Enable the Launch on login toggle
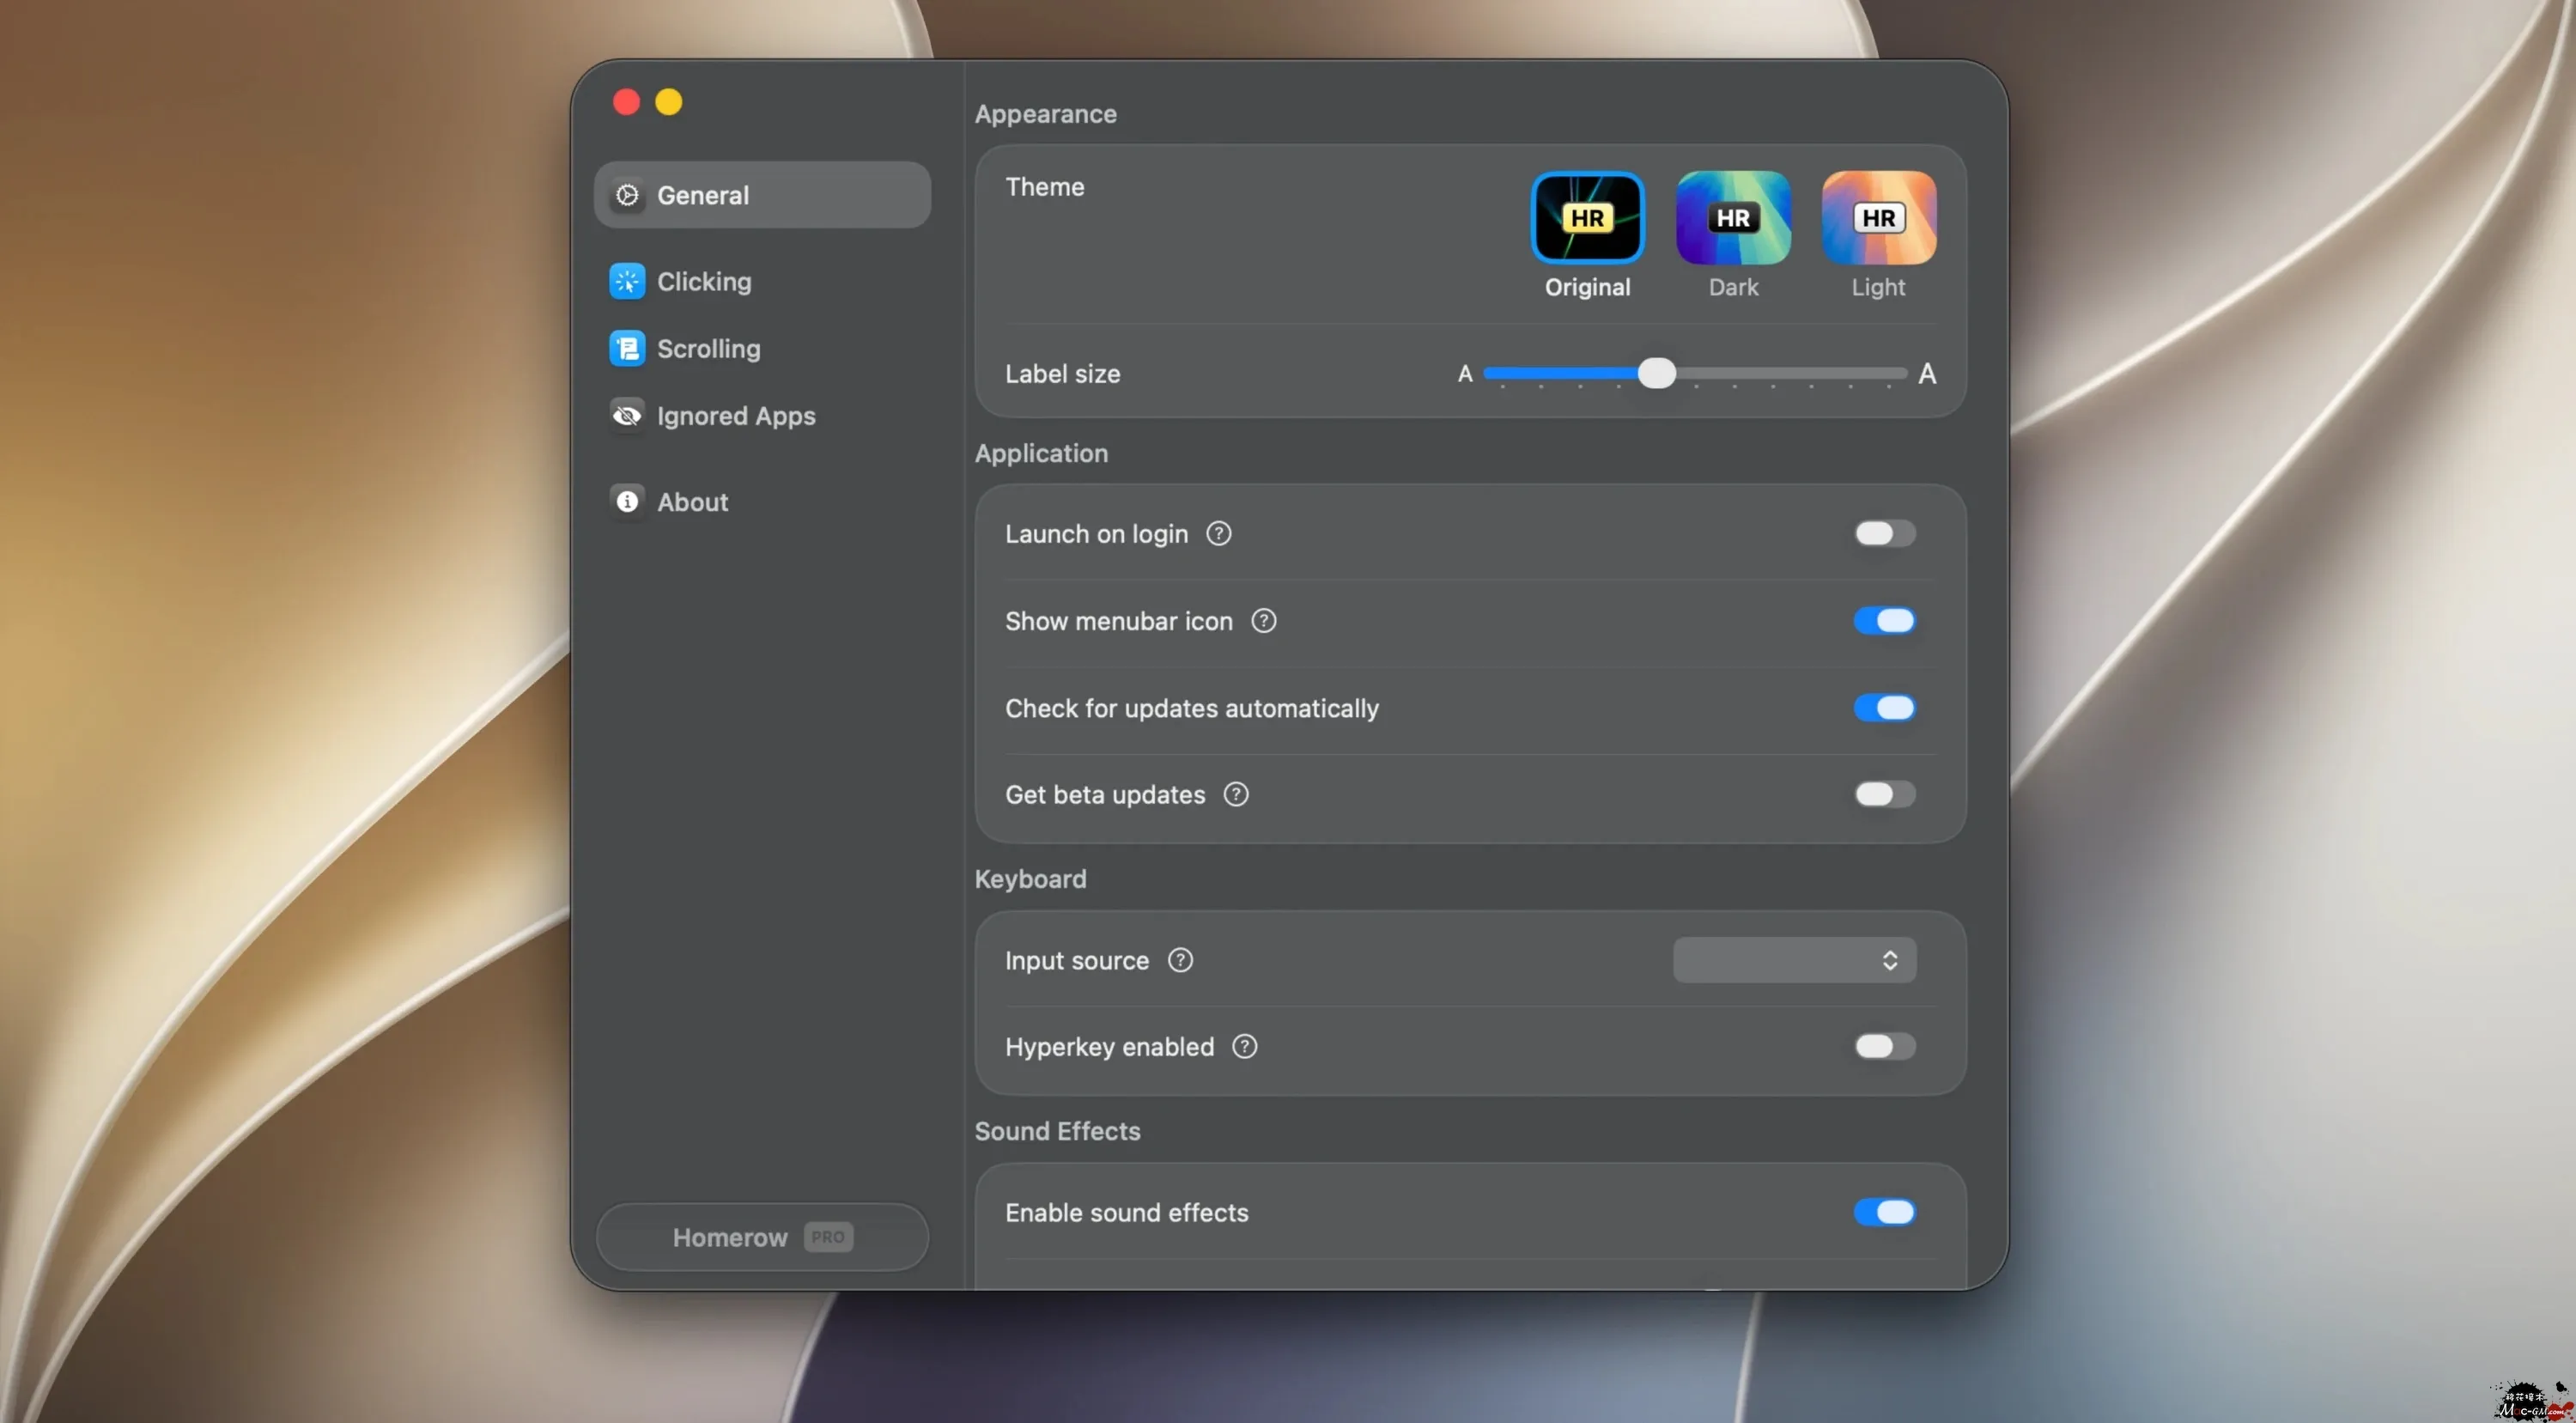The height and width of the screenshot is (1423, 2576). (1884, 534)
